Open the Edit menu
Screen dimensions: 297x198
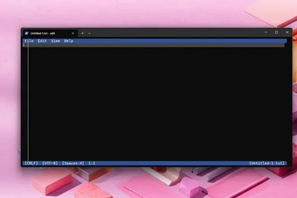pos(42,41)
